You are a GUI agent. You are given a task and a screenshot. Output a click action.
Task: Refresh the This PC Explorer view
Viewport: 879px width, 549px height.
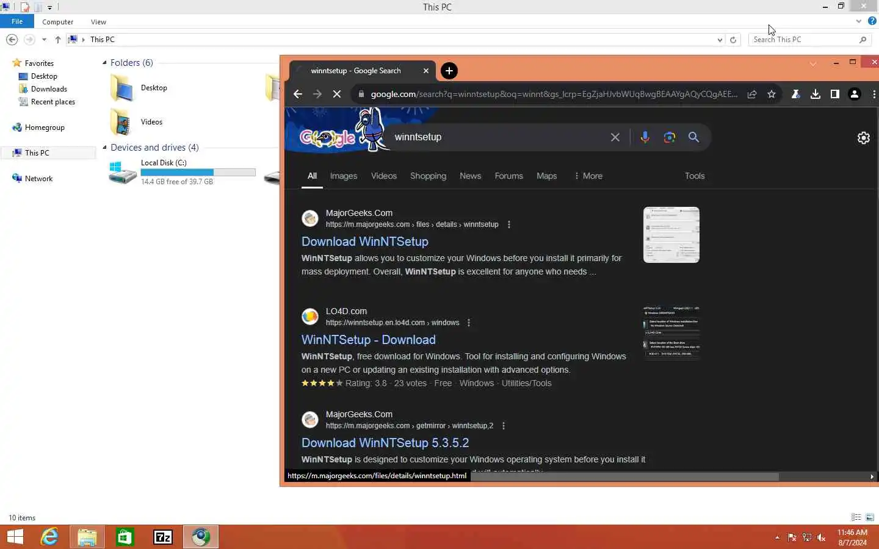733,40
